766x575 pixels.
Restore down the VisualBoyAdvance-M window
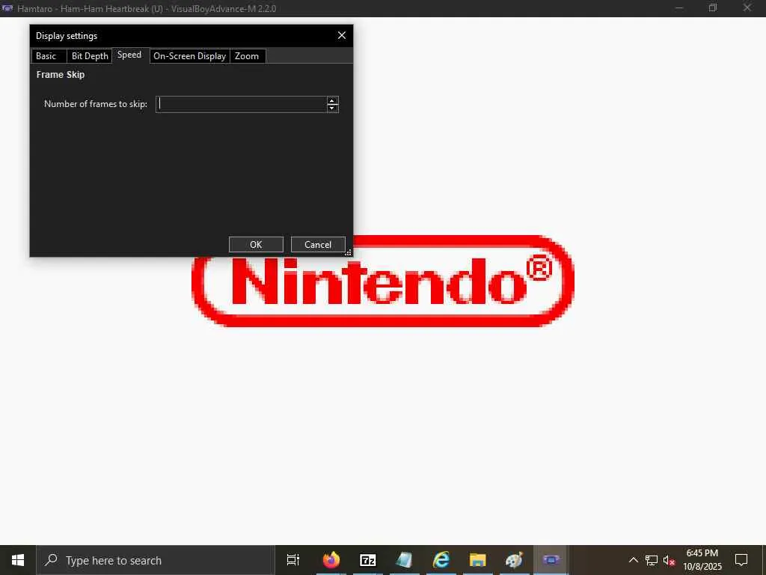coord(713,8)
